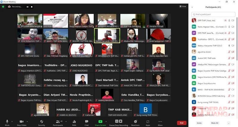Click the RH avatar of Restu Hapsari

(x=194, y=27)
